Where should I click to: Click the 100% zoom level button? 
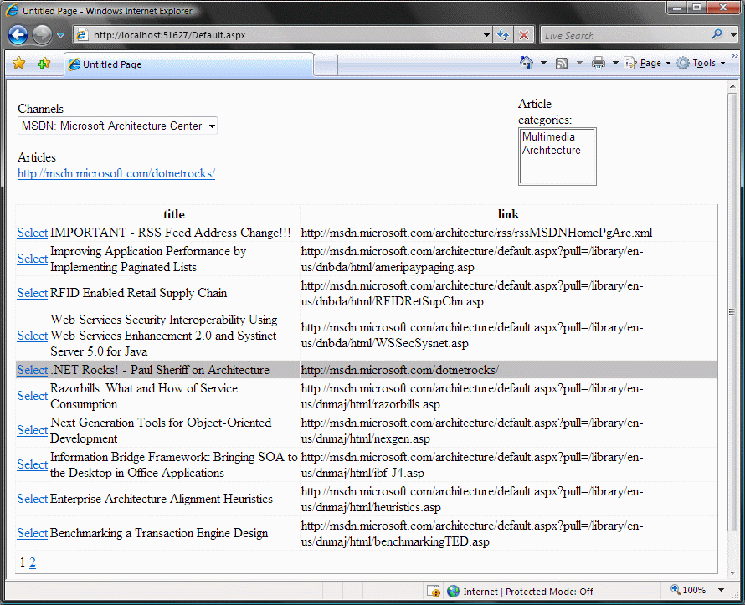(x=688, y=590)
